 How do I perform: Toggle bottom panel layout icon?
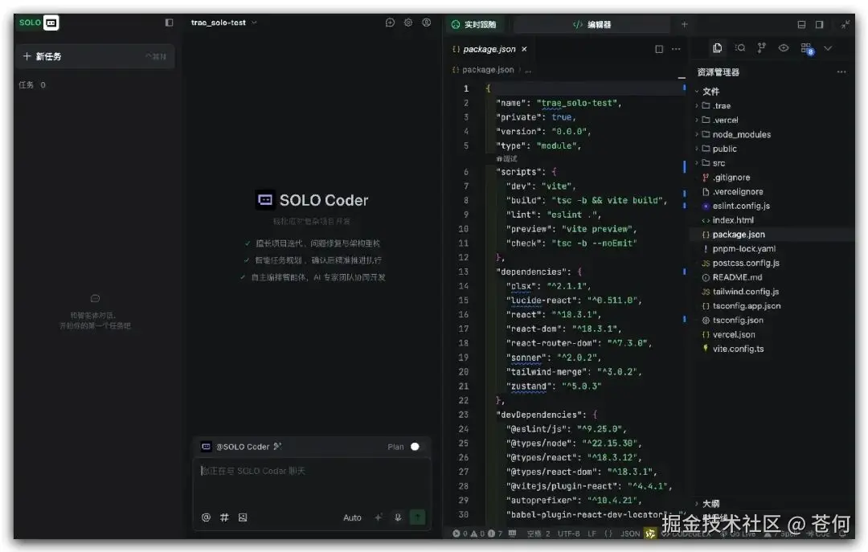pos(801,24)
